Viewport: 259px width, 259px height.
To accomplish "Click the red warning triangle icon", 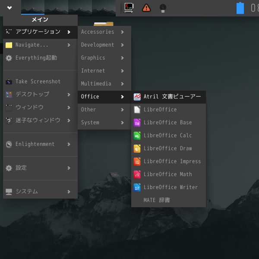I will (x=146, y=7).
